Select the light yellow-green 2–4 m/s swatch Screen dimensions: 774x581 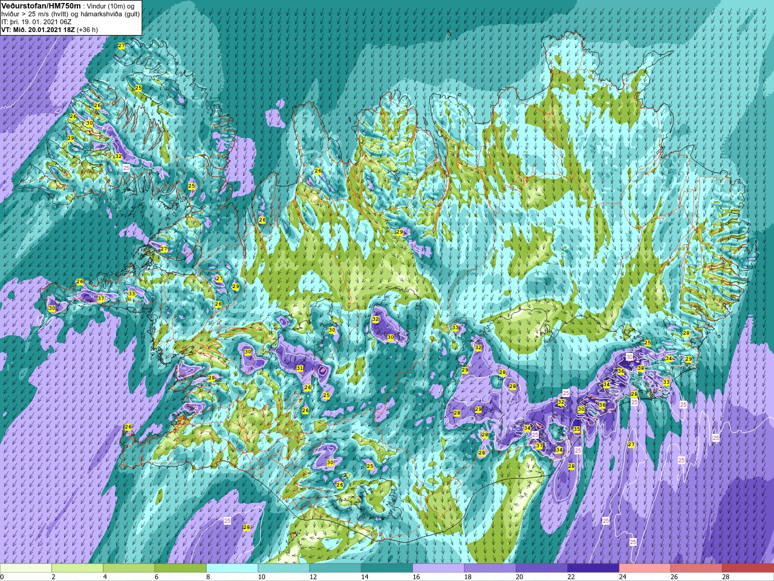(78, 568)
